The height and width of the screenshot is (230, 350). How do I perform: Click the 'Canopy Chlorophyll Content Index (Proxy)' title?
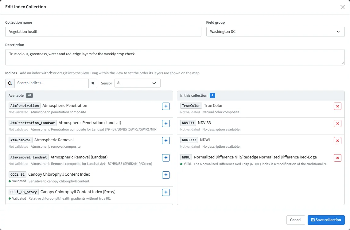coord(78,192)
